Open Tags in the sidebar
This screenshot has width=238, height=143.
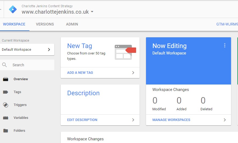click(17, 92)
